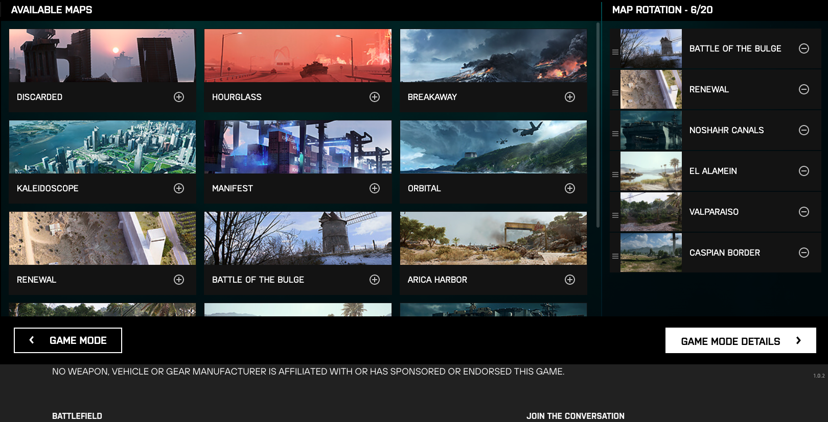Add Renewal from available maps plus icon
This screenshot has width=828, height=422.
click(179, 280)
